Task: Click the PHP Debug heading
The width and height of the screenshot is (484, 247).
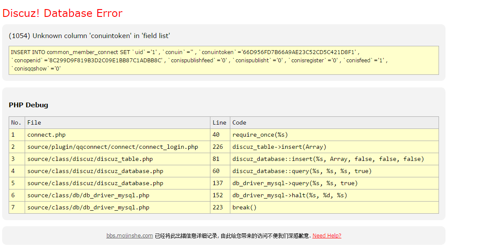Action: (29, 105)
